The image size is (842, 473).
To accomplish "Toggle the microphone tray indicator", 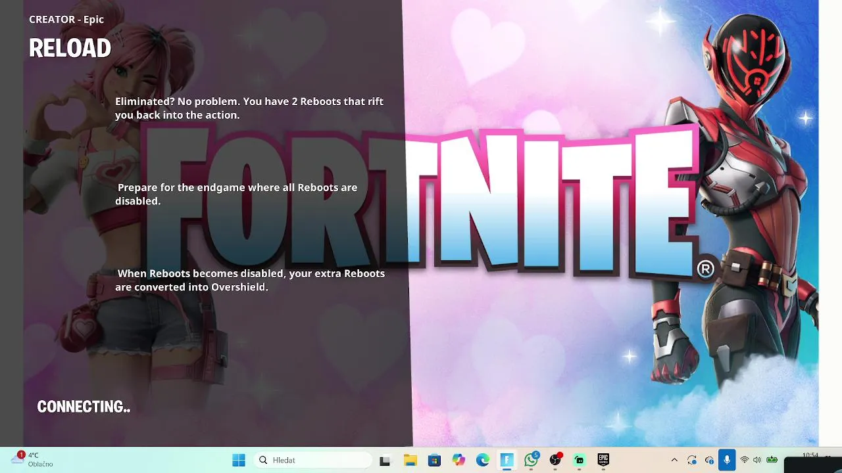I will [x=727, y=461].
